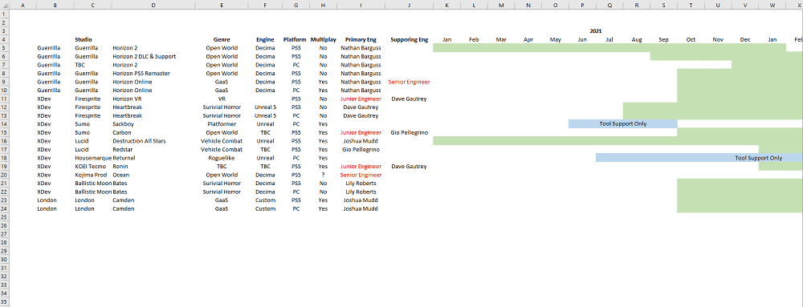Select the red 'Senior Engineer' cell in row 9
This screenshot has width=803, height=307.
[409, 81]
